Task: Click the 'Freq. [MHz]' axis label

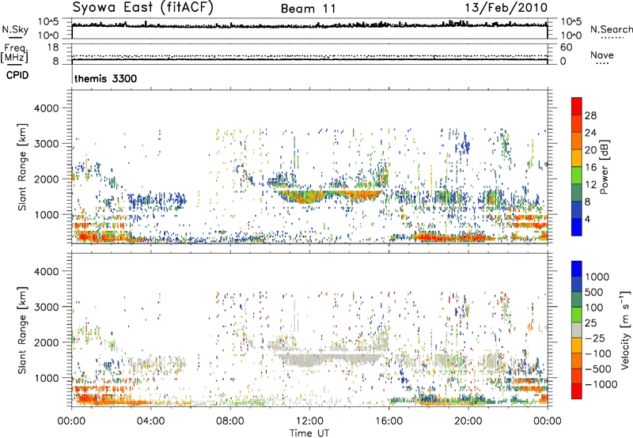Action: pyautogui.click(x=15, y=53)
